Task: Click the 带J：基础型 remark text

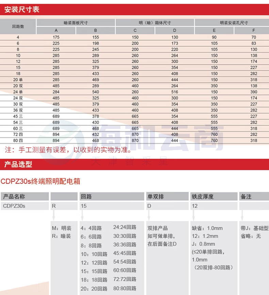Action: click(255, 228)
